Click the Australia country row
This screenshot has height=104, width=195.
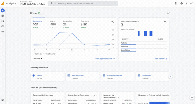[x=144, y=43]
